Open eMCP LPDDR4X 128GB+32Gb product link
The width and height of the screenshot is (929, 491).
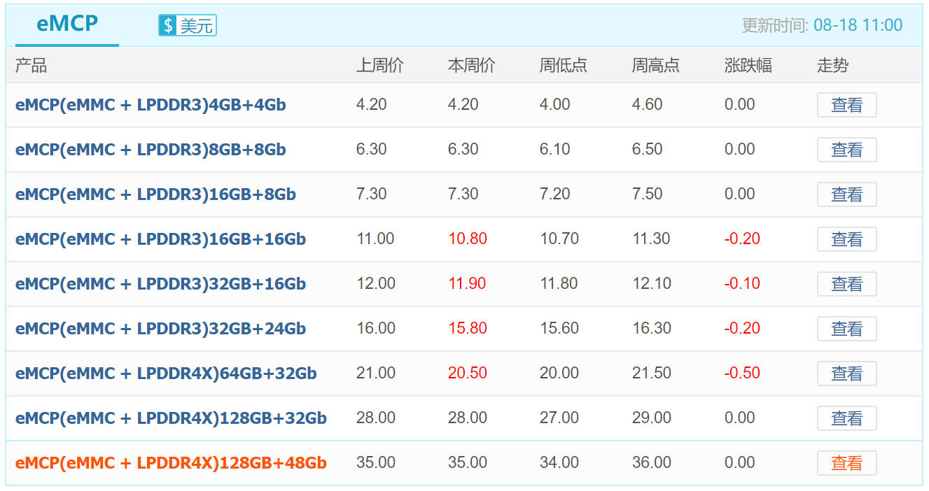coord(171,418)
